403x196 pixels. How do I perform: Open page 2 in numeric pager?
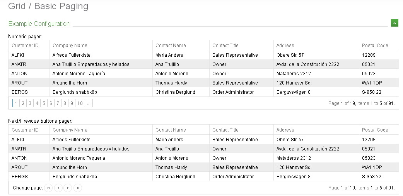point(23,103)
